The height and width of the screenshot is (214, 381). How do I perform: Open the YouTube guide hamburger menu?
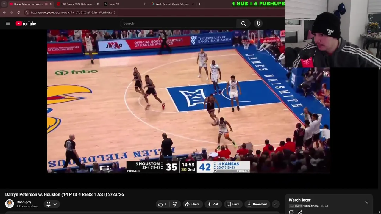point(8,23)
